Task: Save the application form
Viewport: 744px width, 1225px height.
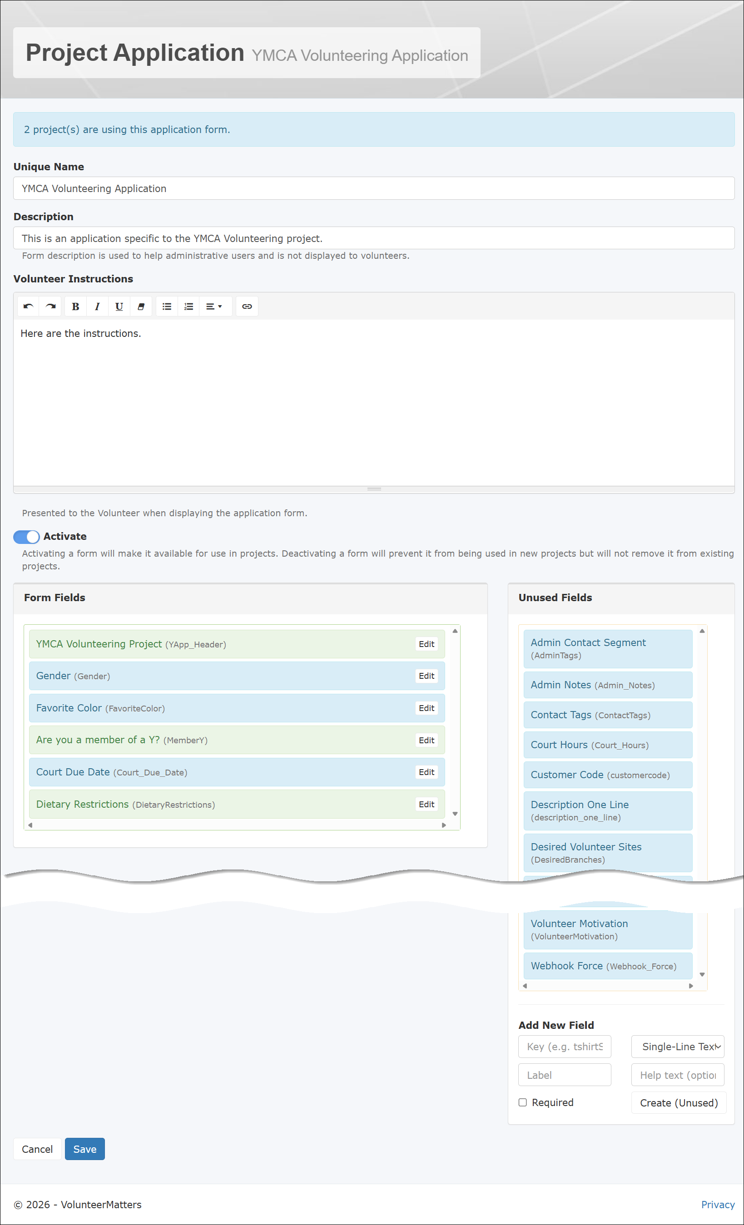Action: 85,1149
